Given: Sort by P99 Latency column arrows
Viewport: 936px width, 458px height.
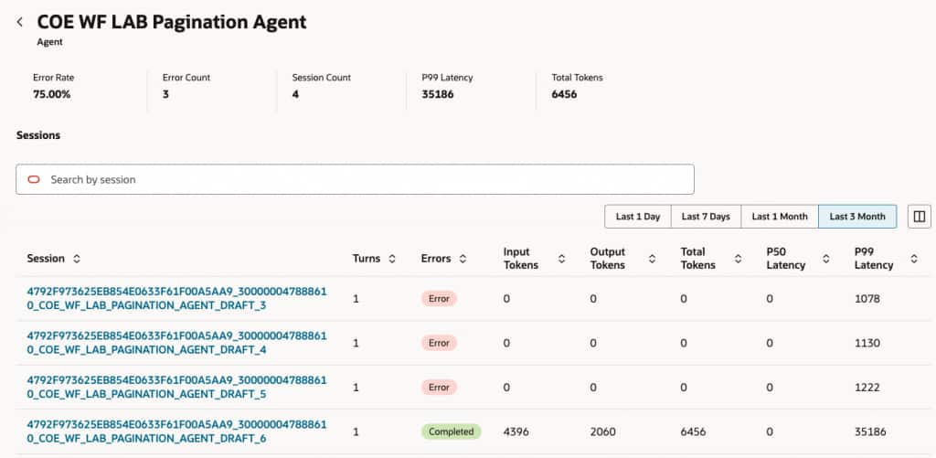Looking at the screenshot, I should [914, 259].
